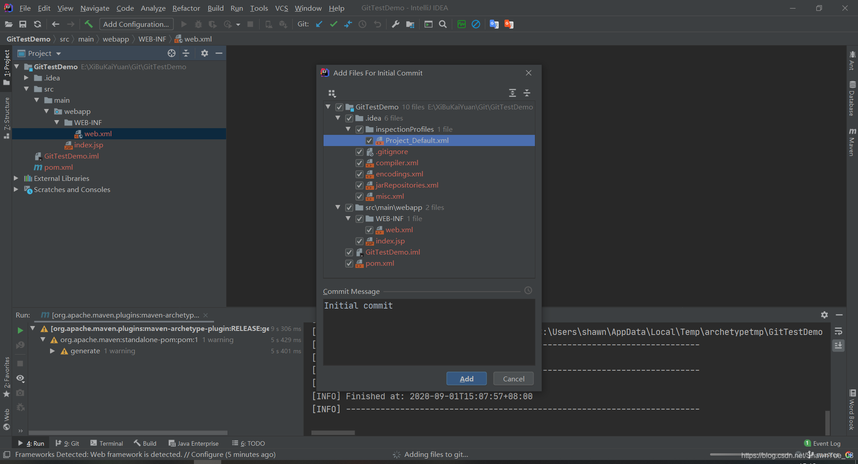Screen dimensions: 858x464
Task: Expand Scratches and Consoles node
Action: 16,189
